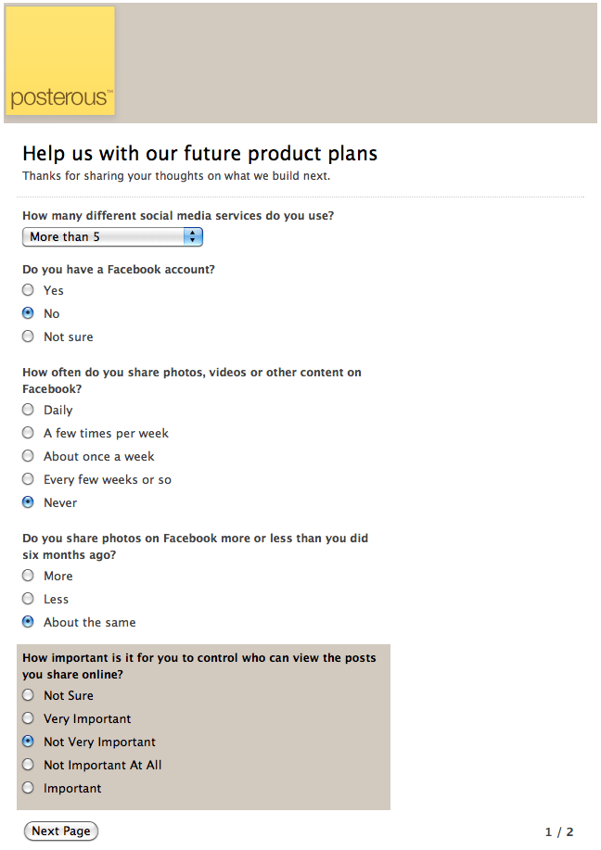Choose More photos than six months ago
The width and height of the screenshot is (601, 850).
tap(28, 576)
